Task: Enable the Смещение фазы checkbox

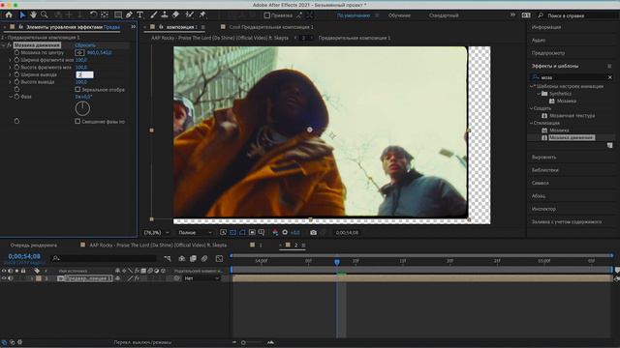Action: pos(77,122)
